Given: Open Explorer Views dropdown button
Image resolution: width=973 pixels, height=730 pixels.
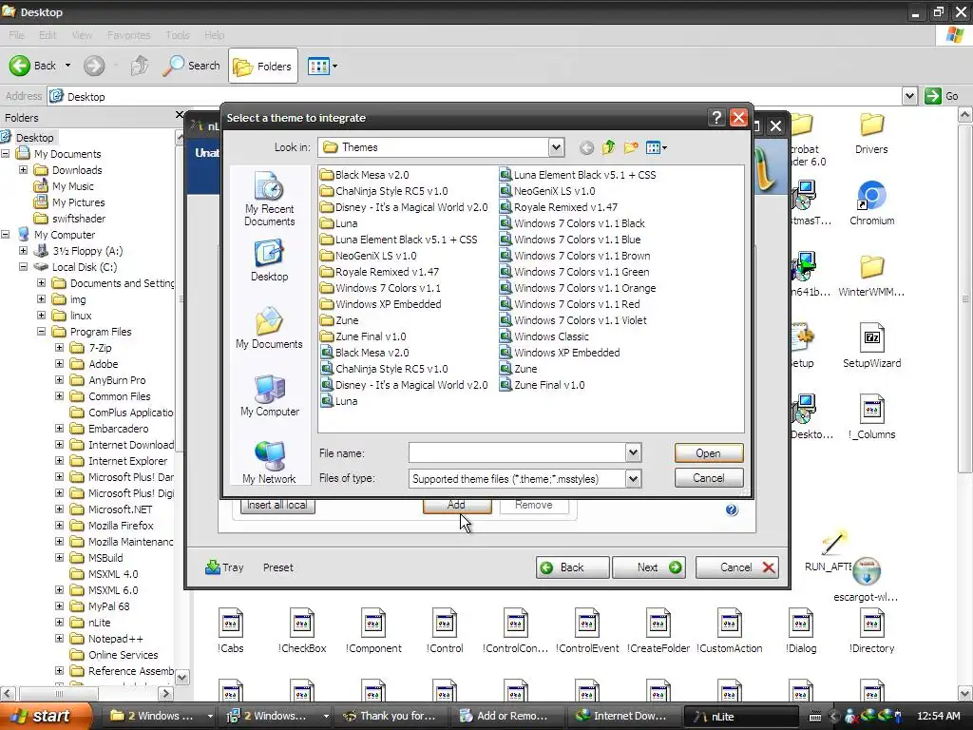Looking at the screenshot, I should tap(323, 66).
